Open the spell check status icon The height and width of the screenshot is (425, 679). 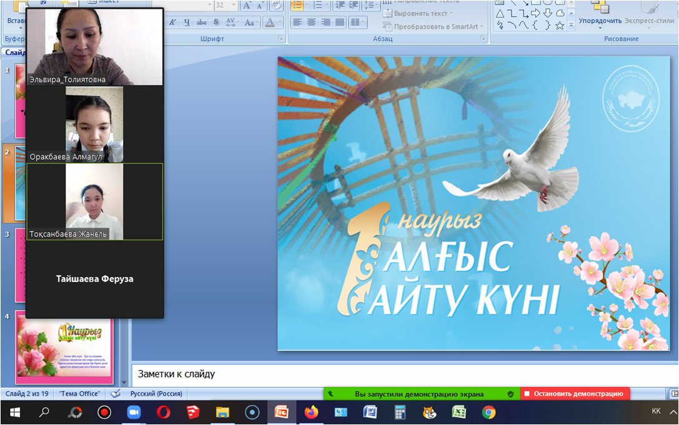(x=115, y=394)
